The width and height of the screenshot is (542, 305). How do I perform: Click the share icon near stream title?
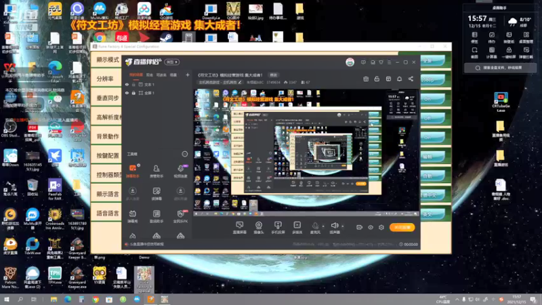click(411, 79)
